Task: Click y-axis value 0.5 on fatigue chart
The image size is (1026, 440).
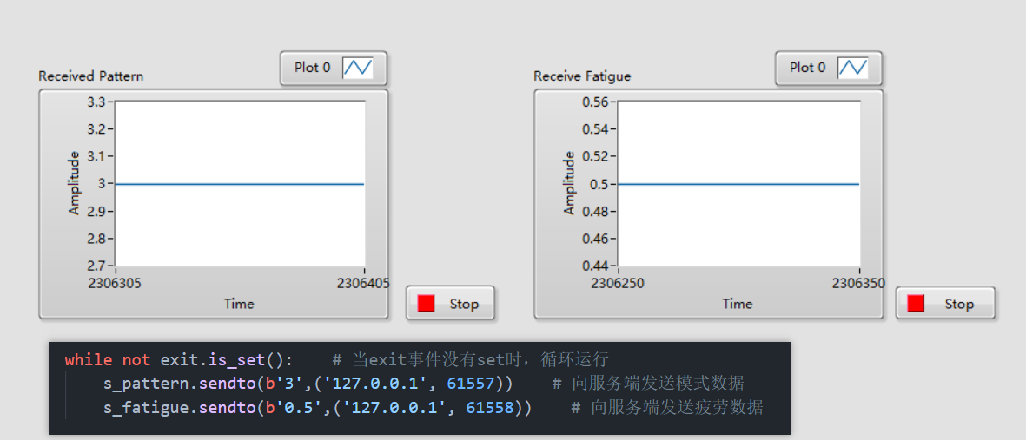Action: 598,184
